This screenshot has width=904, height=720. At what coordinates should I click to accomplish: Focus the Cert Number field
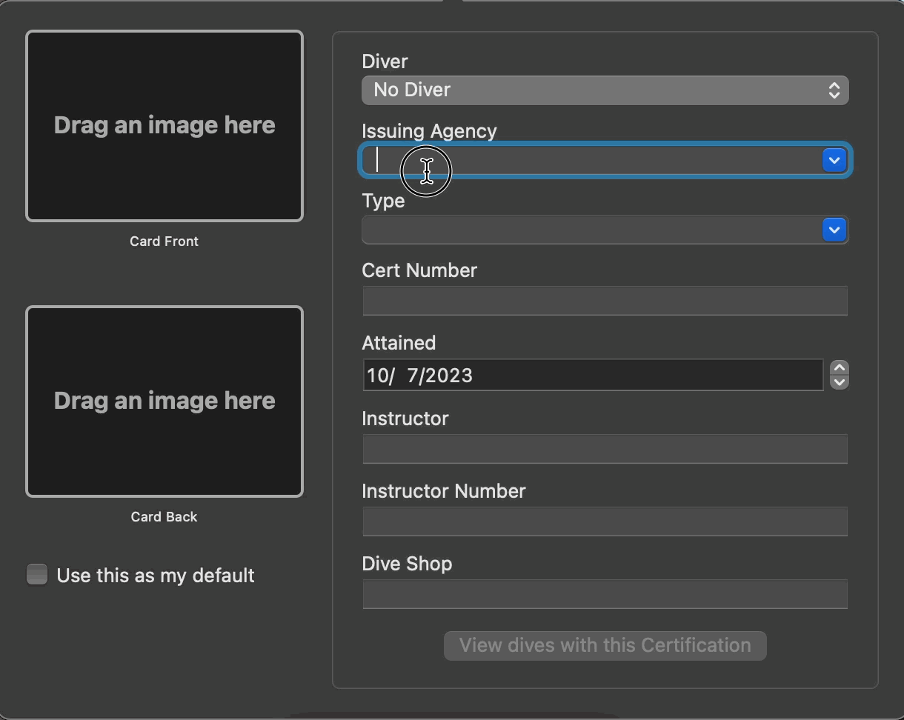pyautogui.click(x=605, y=301)
